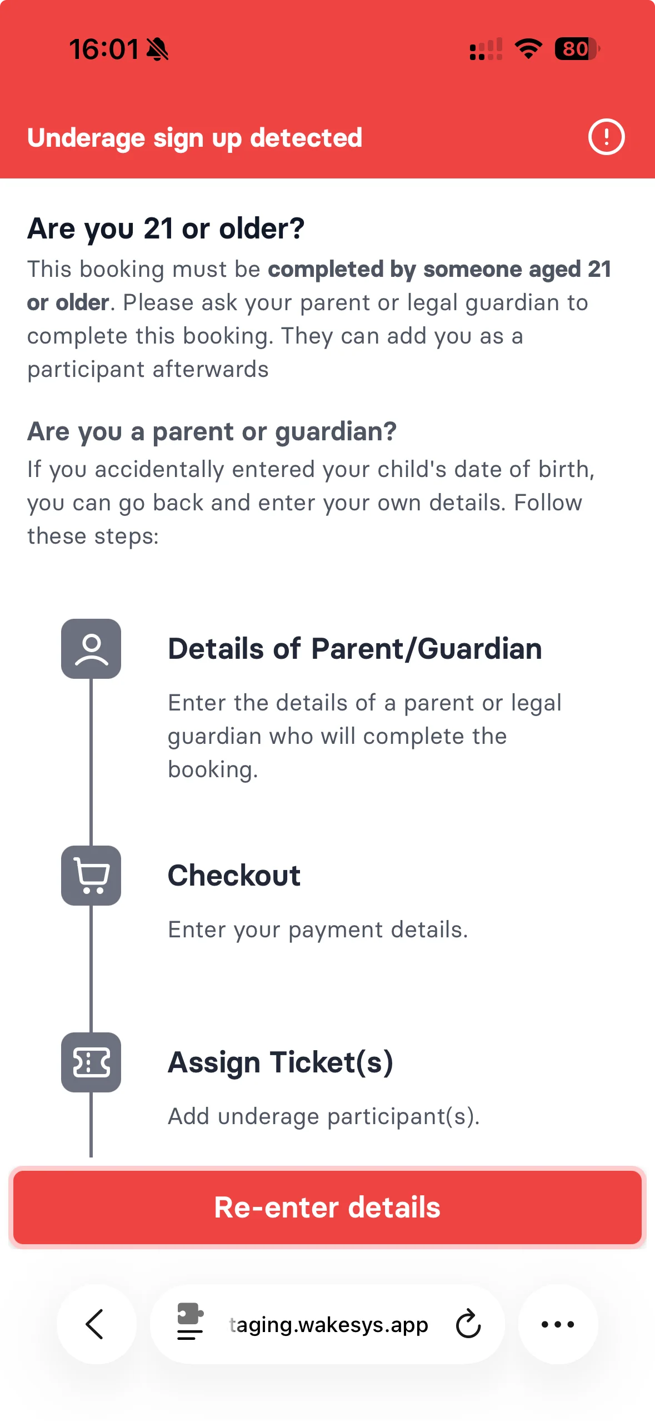Click the Details of Parent/Guardian step label
The width and height of the screenshot is (655, 1421).
coord(356,648)
